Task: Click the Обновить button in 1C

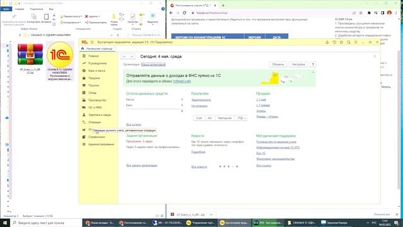Action: (x=278, y=64)
